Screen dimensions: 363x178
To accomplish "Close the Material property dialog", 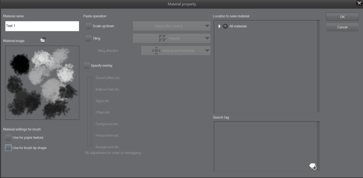I will (359, 3).
